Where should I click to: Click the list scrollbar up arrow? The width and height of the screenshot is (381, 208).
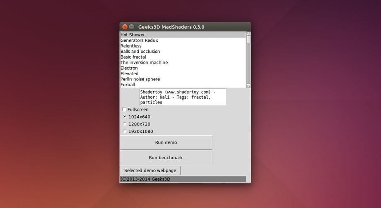tap(248, 34)
